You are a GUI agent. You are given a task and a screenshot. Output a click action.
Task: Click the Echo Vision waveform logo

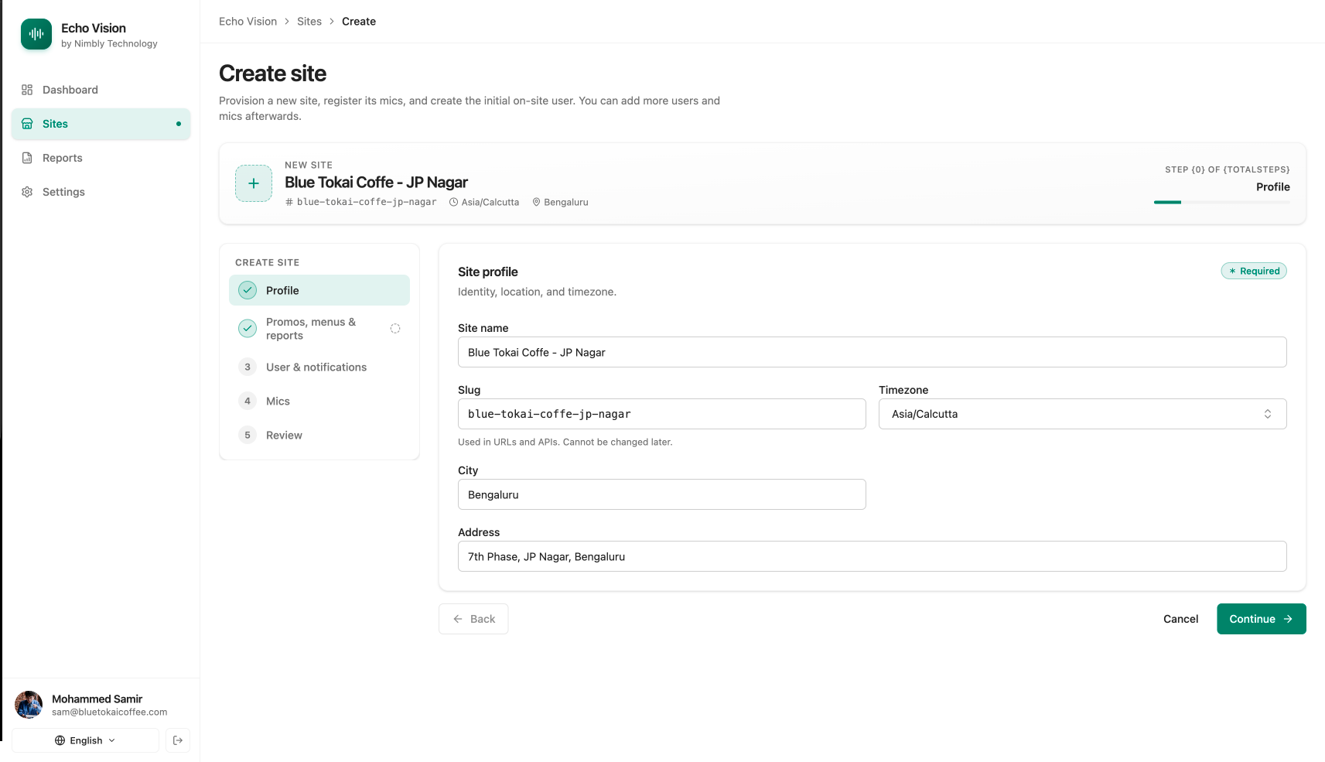click(x=36, y=34)
